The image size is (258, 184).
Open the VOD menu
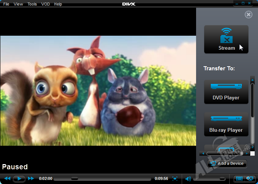click(x=45, y=4)
